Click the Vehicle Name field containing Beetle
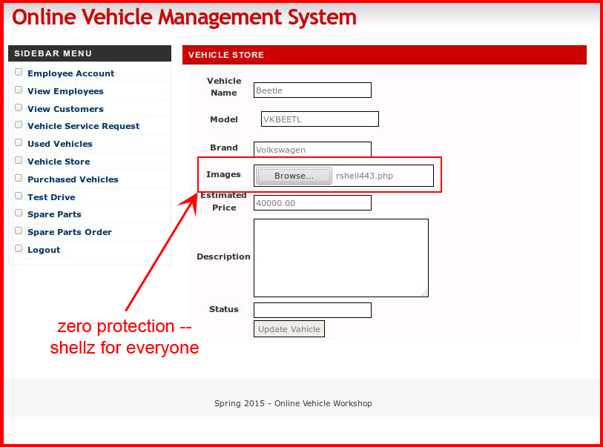Viewport: 603px width, 447px height. (313, 90)
